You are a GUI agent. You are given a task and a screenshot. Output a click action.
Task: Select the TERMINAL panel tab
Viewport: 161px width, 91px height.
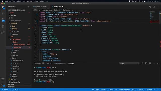[x=71, y=63]
